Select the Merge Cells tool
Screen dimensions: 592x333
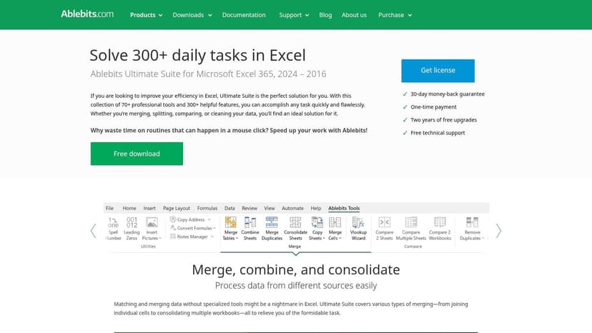[x=335, y=229]
